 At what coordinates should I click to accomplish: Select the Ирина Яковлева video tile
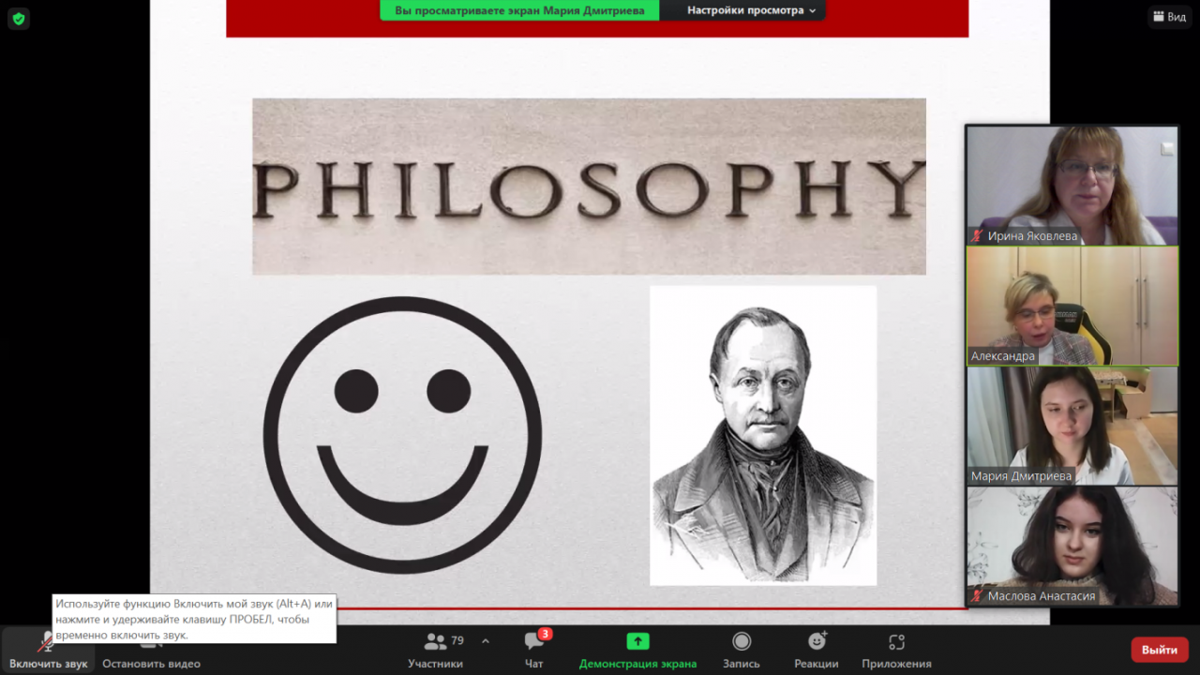point(1072,185)
